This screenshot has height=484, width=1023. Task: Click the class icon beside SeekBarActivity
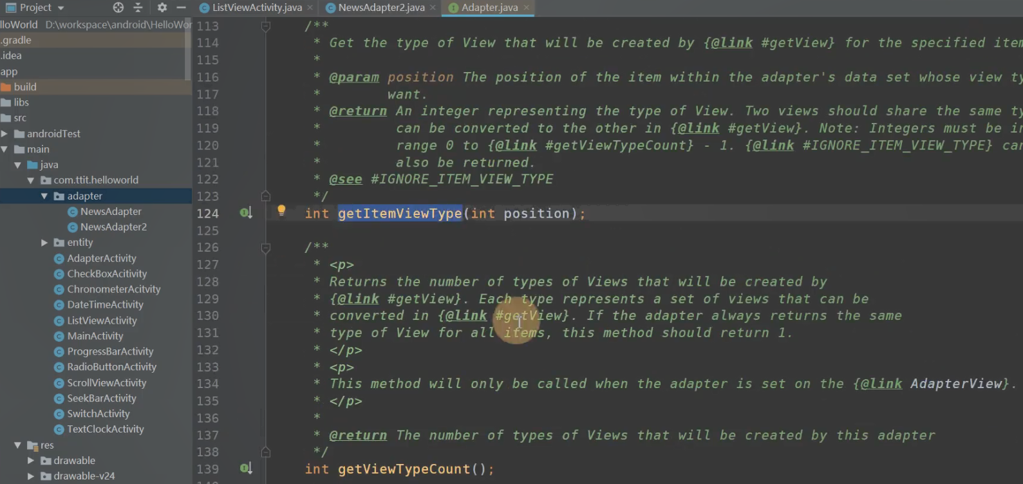click(x=59, y=398)
